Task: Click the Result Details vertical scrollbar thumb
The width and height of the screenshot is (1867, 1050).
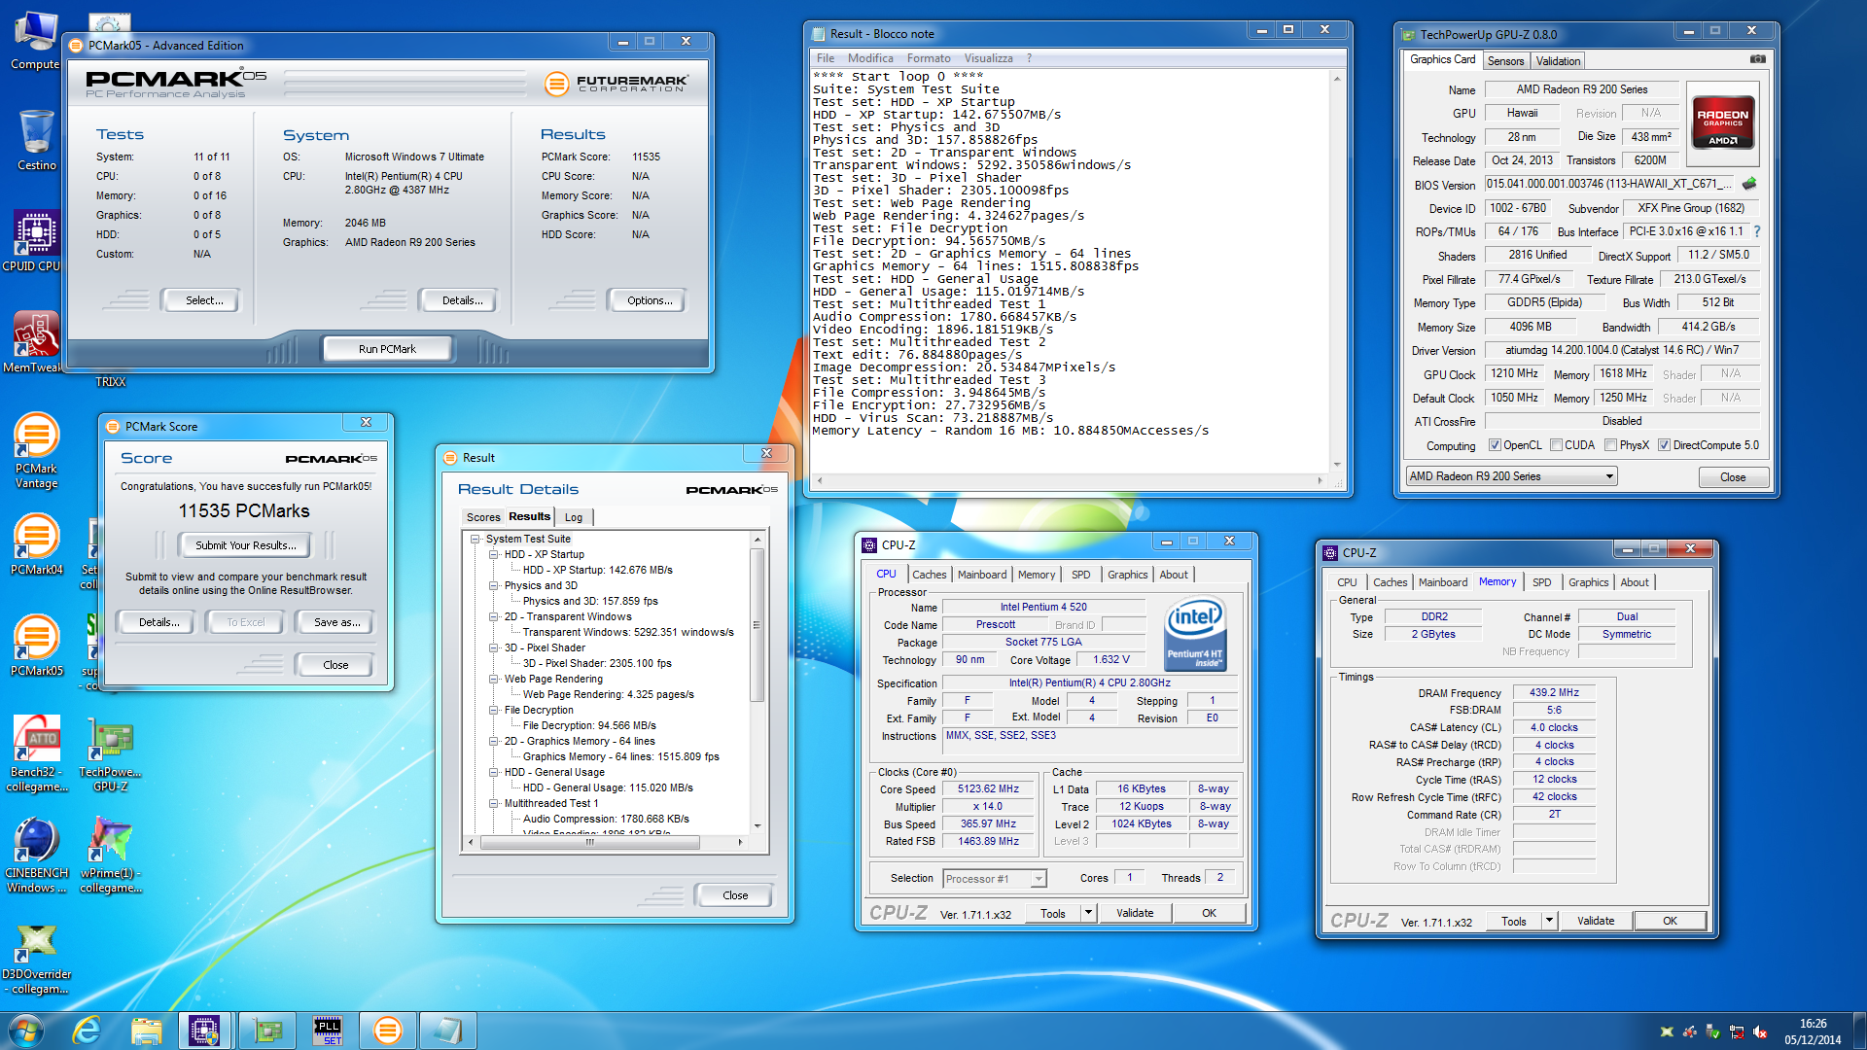Action: tap(757, 624)
